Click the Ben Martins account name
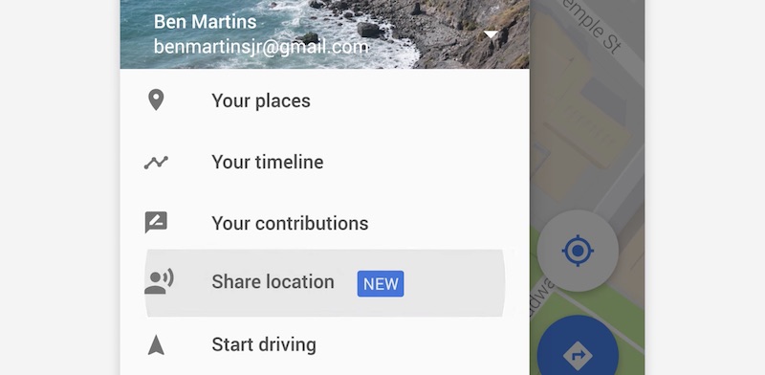Screen dimensions: 765x375 205,21
